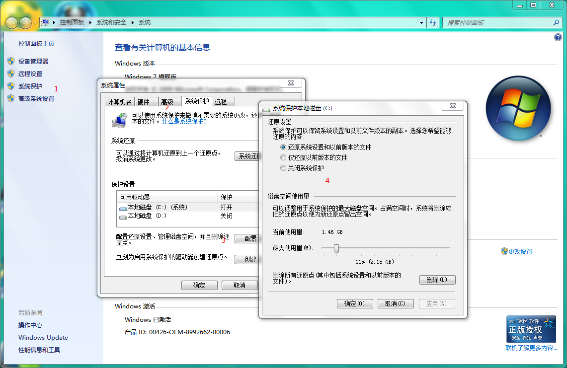Click the refresh button beside address bar

433,22
